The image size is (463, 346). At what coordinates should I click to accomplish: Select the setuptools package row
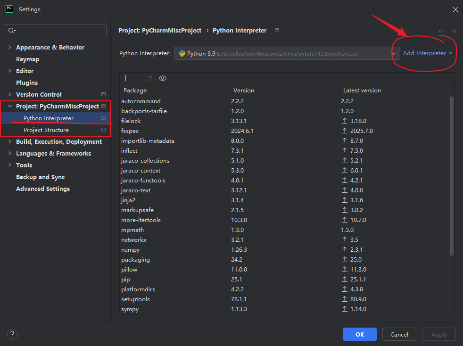click(x=285, y=299)
